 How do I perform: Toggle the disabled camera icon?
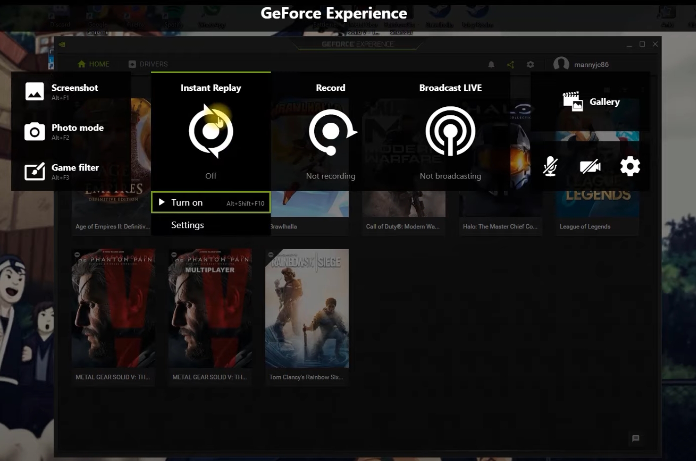[x=590, y=166]
